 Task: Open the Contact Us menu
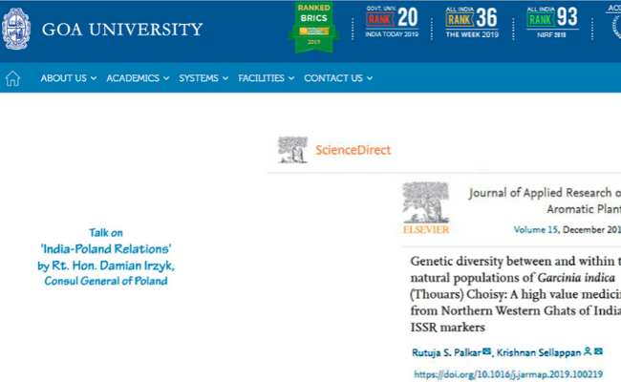click(338, 78)
